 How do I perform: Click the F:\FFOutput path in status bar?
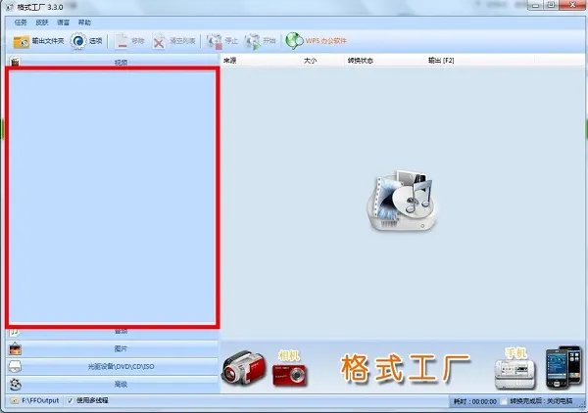(40, 400)
